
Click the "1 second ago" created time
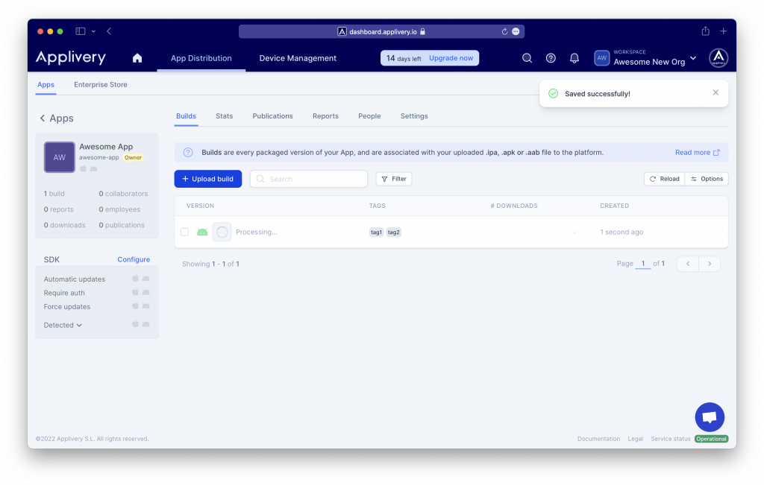(x=621, y=232)
